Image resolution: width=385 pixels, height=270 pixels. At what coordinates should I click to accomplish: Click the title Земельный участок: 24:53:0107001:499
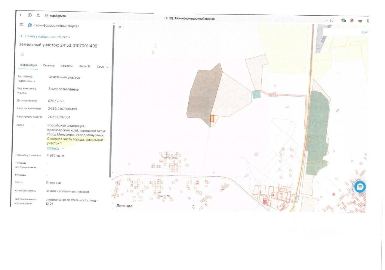pos(58,45)
